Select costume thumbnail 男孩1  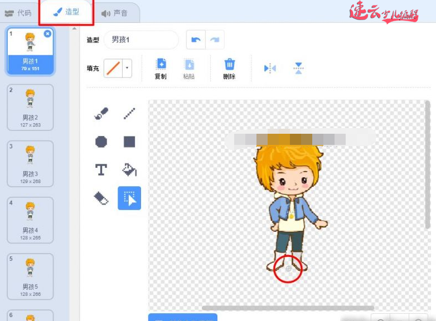pos(30,51)
